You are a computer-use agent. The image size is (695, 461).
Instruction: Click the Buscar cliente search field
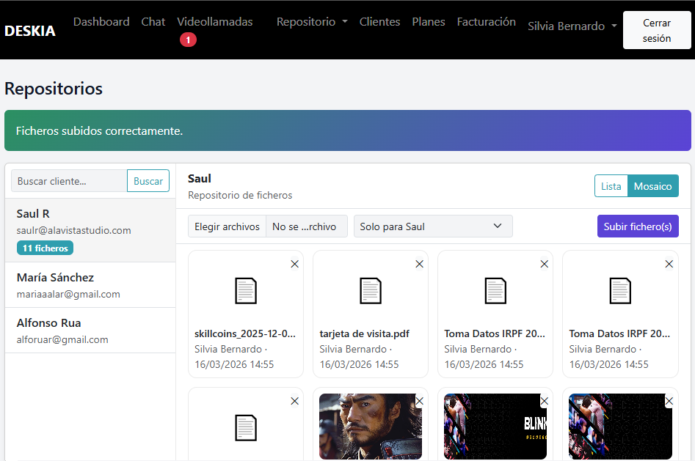point(69,181)
